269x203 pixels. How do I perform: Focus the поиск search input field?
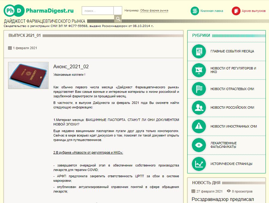[98, 11]
